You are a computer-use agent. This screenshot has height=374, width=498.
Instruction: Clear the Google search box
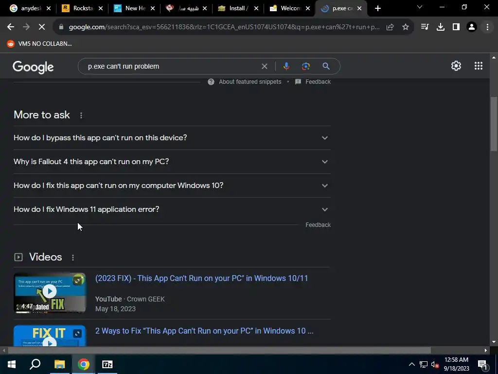(x=264, y=66)
